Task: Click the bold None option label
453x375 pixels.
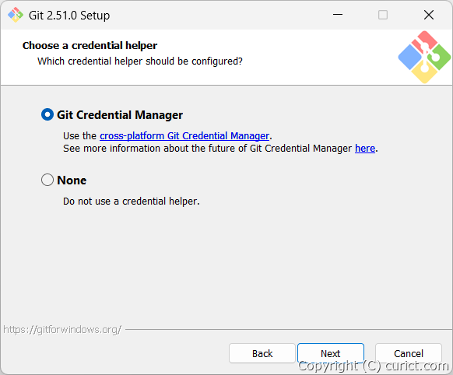Action: point(72,180)
